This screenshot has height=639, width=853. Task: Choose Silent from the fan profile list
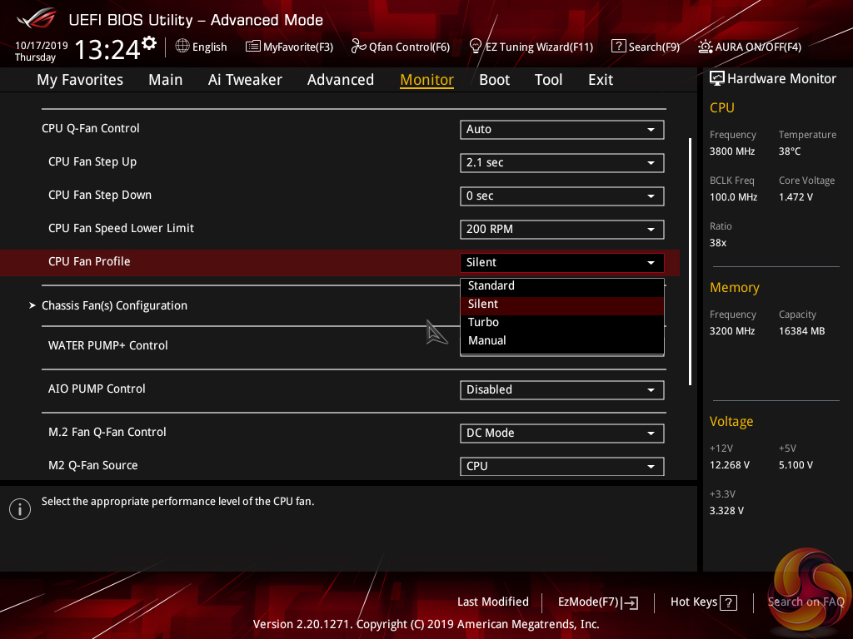[562, 305]
